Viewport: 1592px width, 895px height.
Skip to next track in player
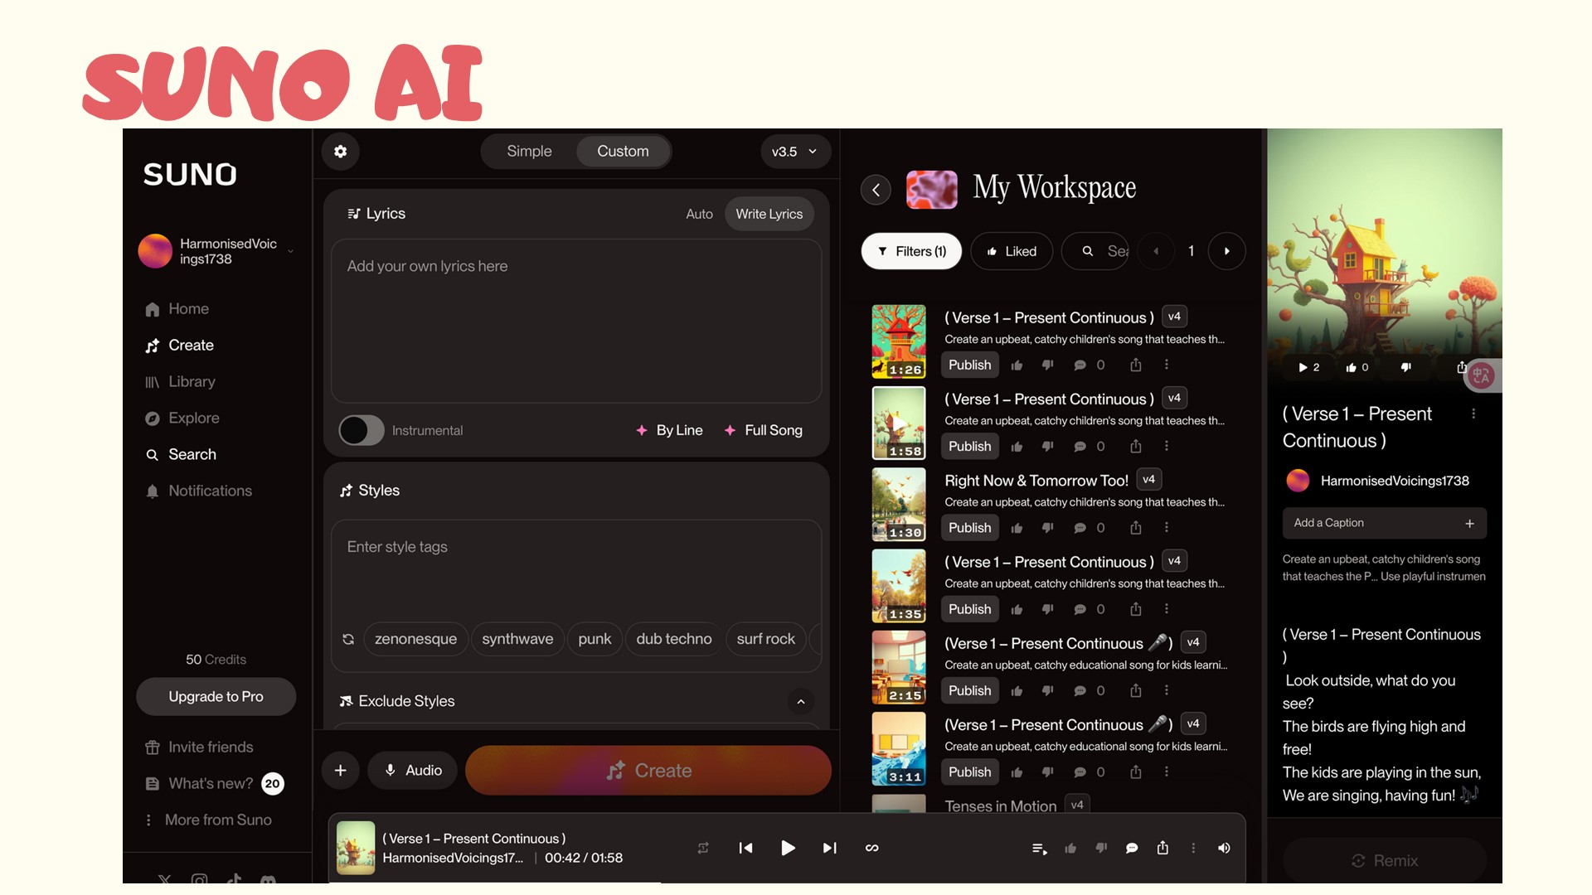tap(829, 848)
